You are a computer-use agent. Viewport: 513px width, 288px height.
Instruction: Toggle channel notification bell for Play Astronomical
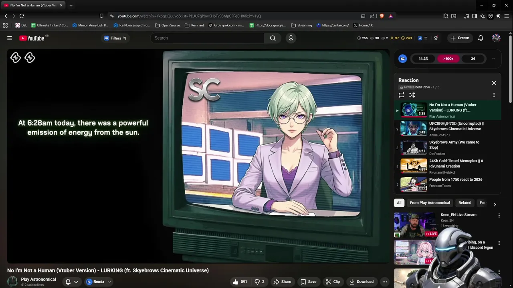coord(68,282)
